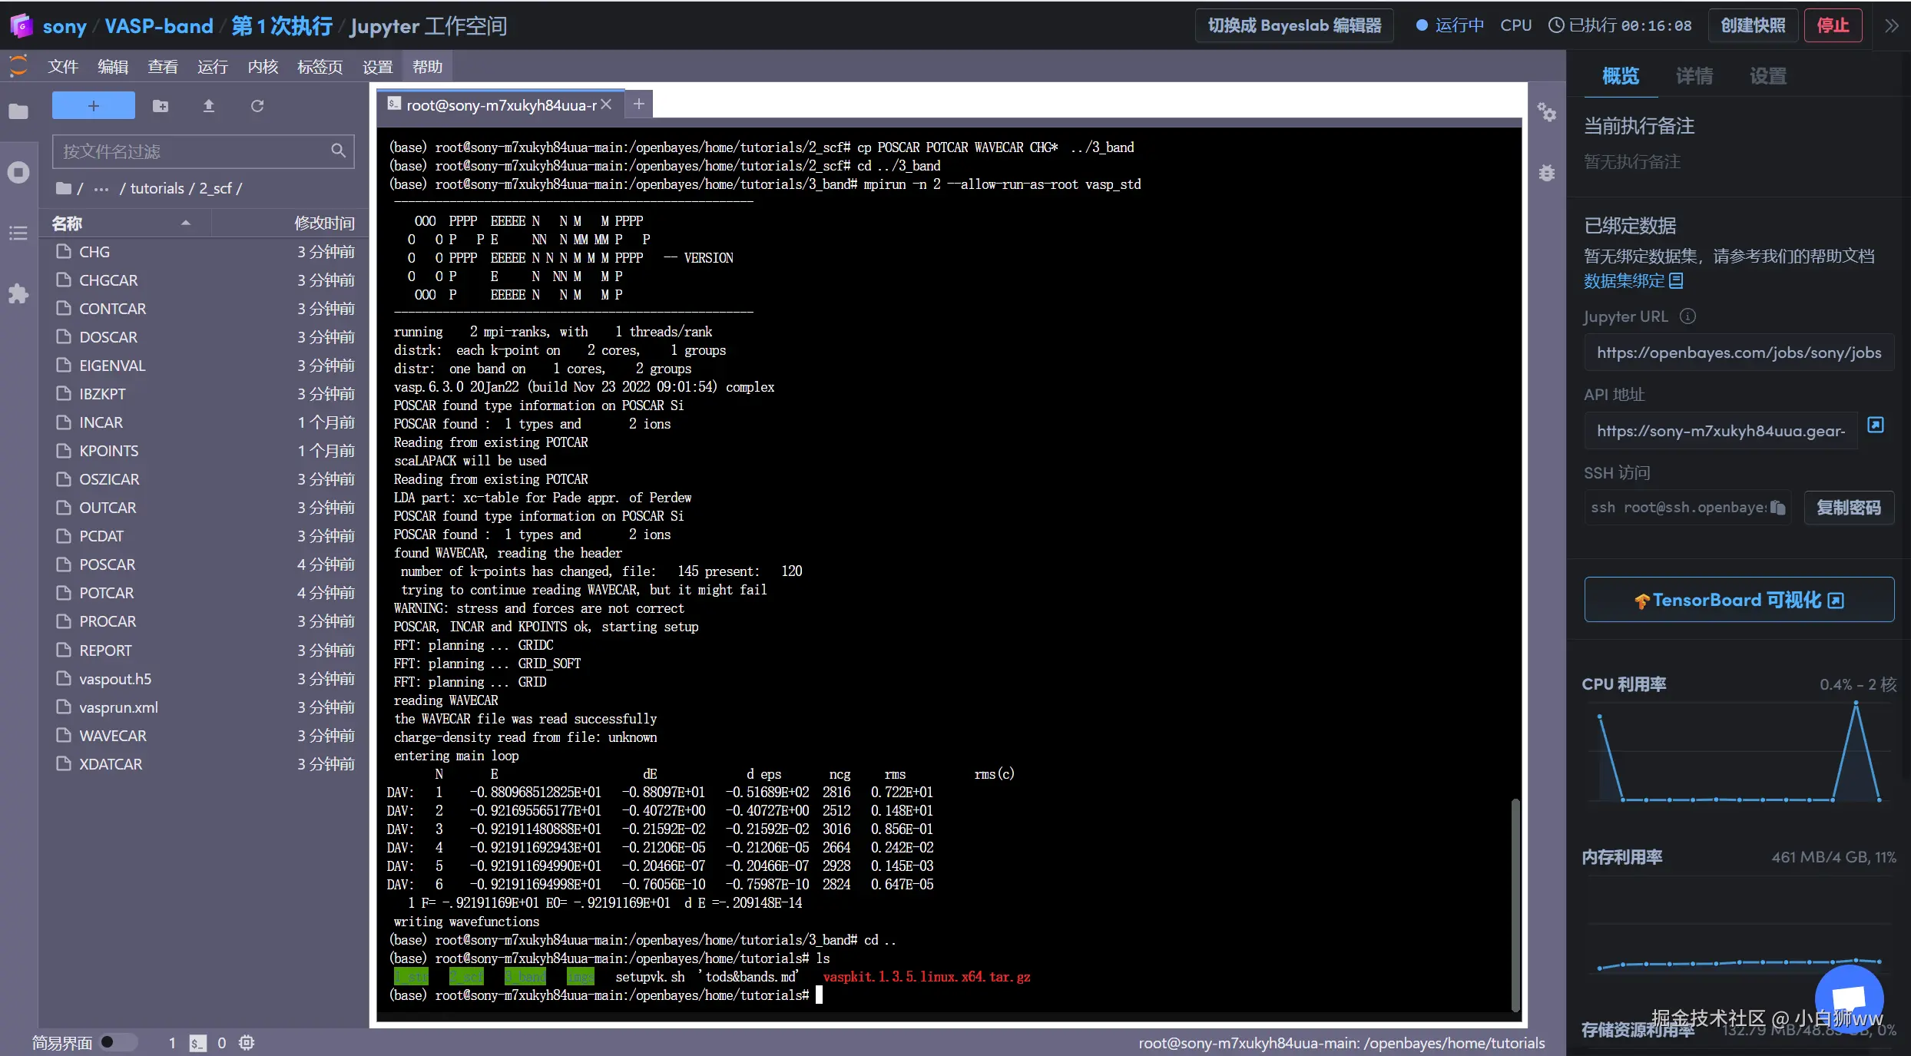
Task: Click the new folder icon
Action: tap(161, 106)
